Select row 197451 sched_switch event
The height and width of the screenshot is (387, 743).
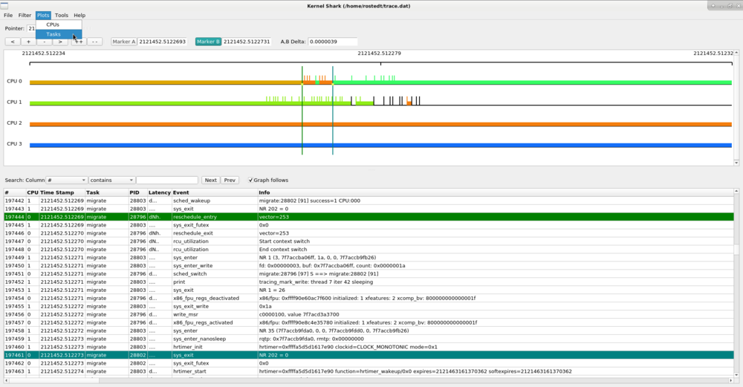tap(369, 274)
